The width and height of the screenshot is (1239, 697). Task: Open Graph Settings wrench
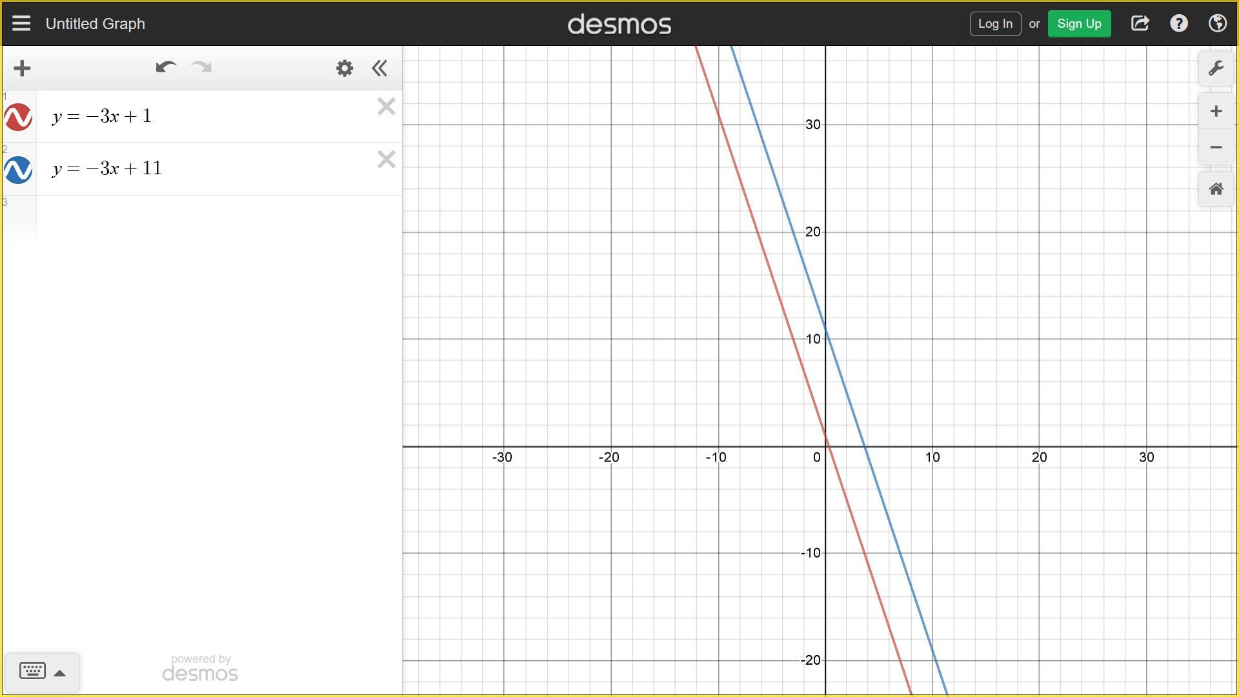(x=1216, y=68)
